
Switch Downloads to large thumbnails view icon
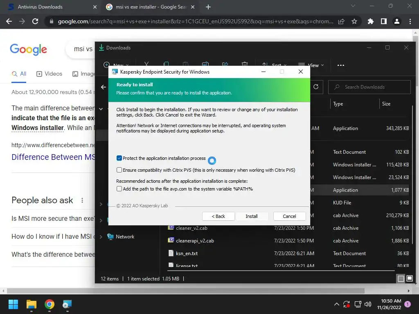point(409,278)
